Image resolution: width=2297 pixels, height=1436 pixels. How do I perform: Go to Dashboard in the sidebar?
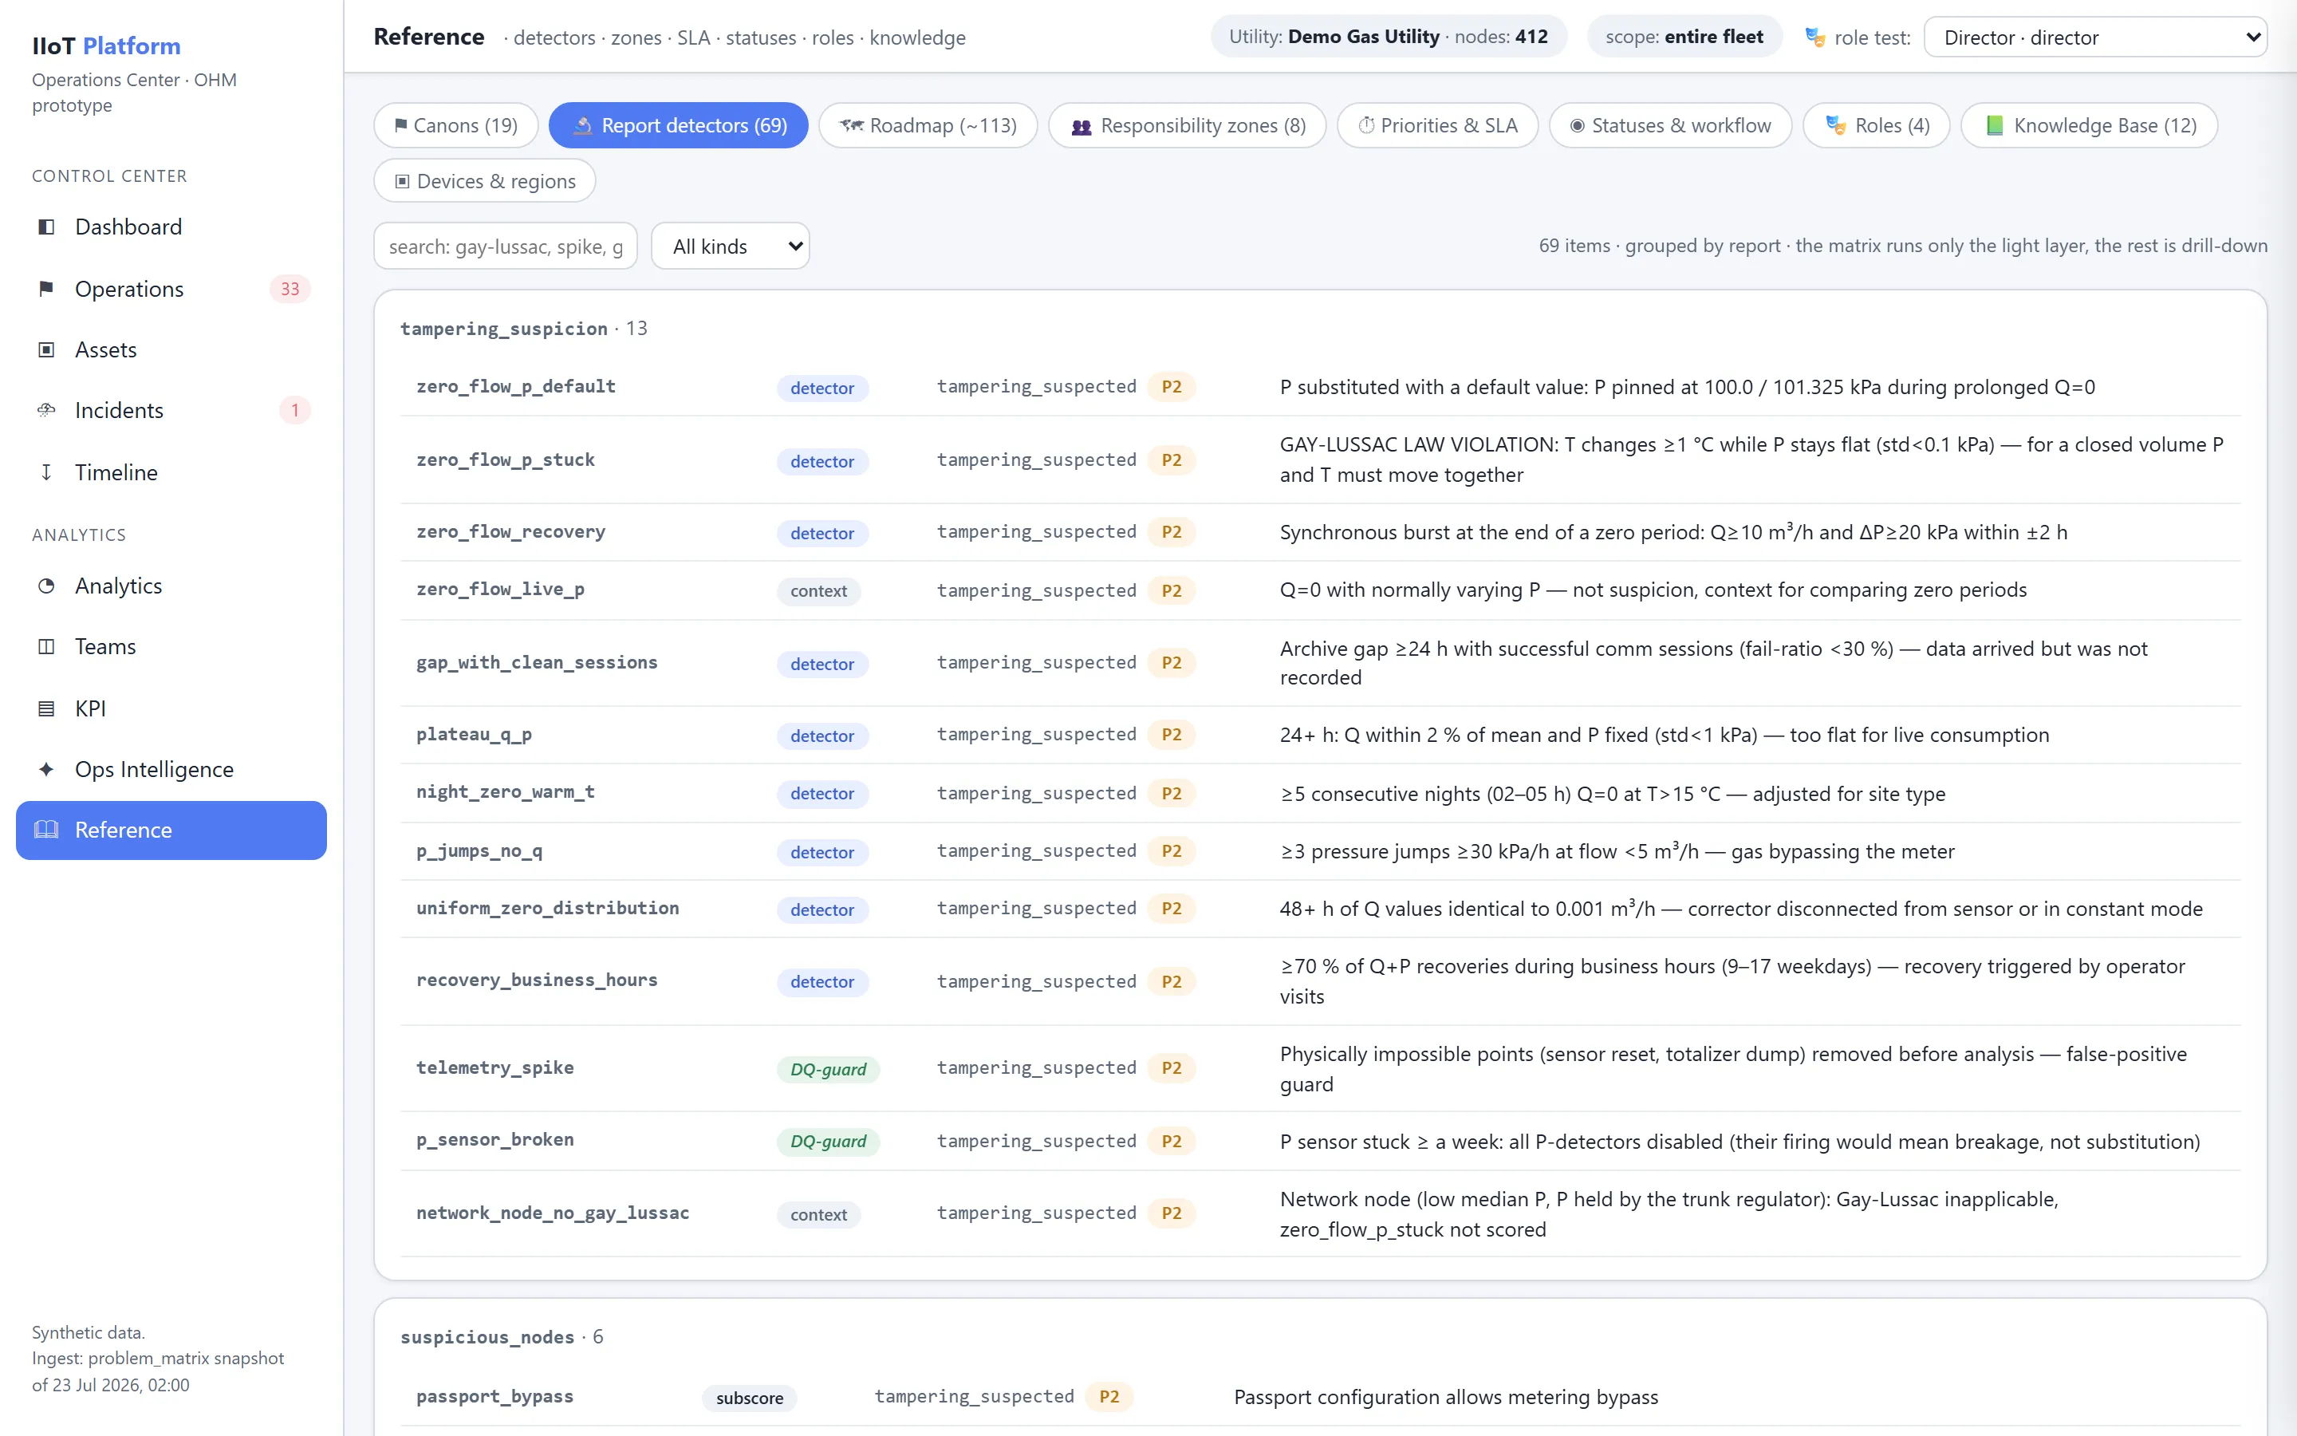(171, 227)
